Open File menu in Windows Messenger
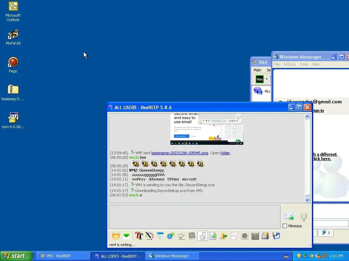Image resolution: width=349 pixels, height=261 pixels. [x=277, y=64]
